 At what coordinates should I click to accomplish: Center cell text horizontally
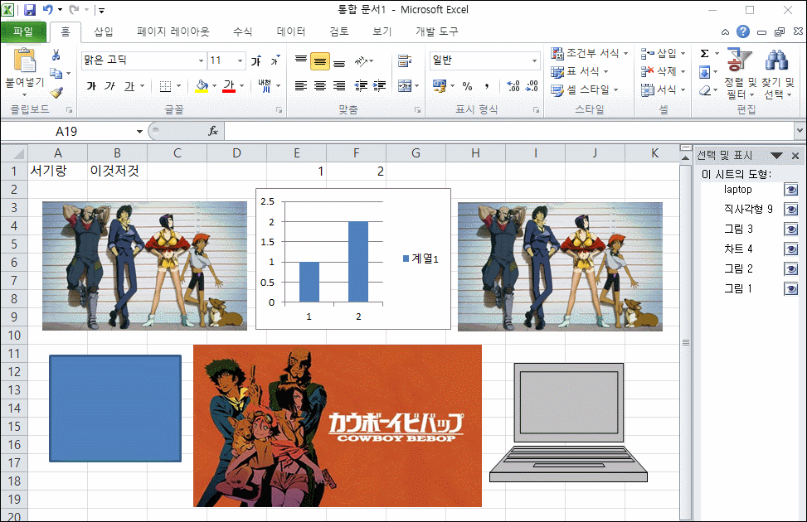[320, 86]
